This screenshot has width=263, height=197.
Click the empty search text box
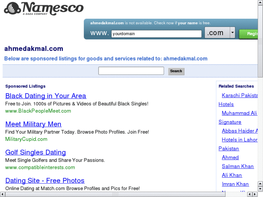coord(131,71)
